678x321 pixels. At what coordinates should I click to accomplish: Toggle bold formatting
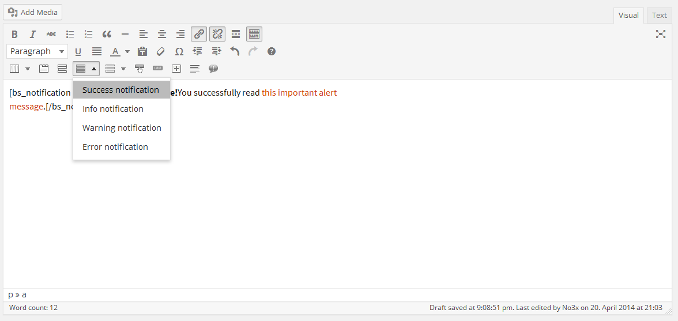coord(15,34)
